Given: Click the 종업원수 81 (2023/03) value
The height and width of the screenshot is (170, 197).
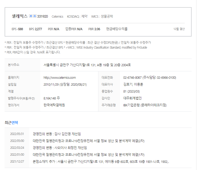Looking at the screenshot, I should tap(132, 92).
